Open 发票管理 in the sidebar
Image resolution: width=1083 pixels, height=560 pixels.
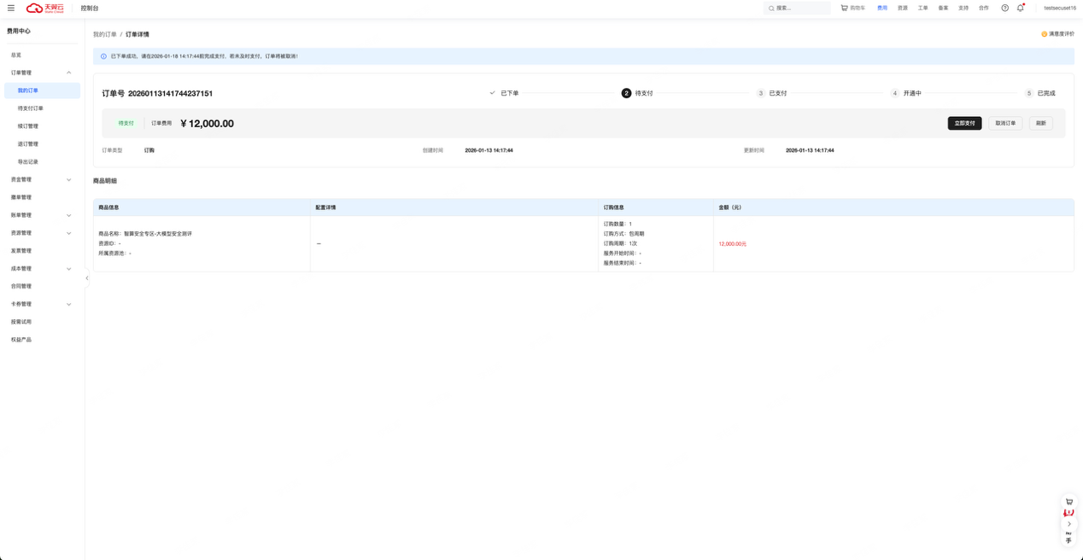(x=21, y=251)
